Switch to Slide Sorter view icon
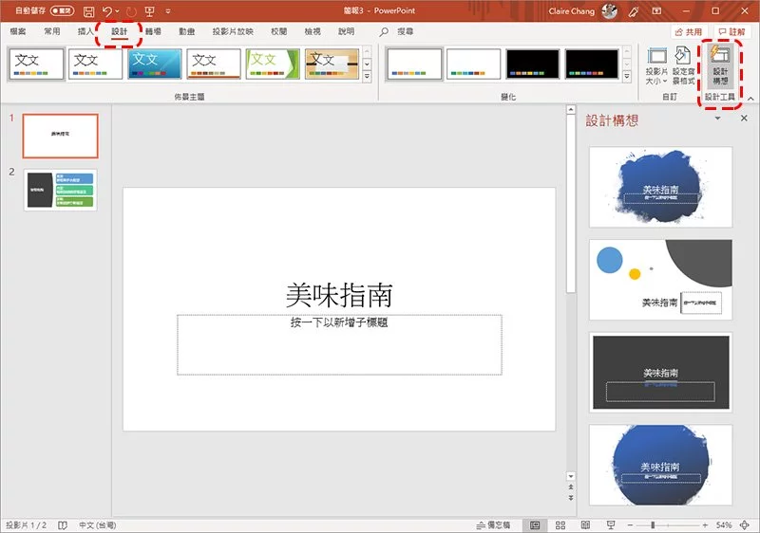Screen dimensions: 760x533 (x=560, y=525)
